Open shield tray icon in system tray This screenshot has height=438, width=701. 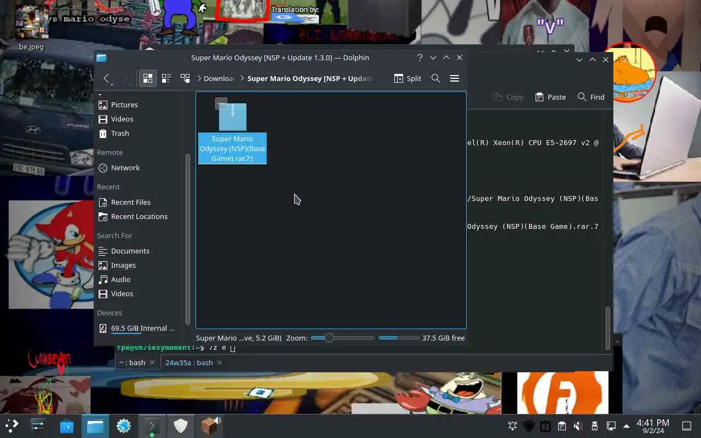click(x=529, y=426)
